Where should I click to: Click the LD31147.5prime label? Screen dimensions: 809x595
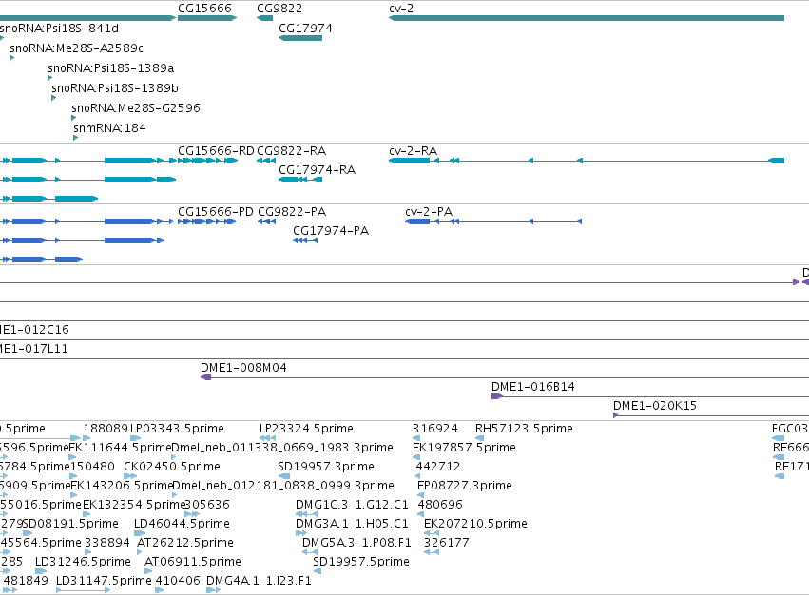click(104, 581)
